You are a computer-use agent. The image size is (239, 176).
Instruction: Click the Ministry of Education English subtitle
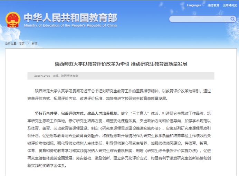tap(70, 25)
